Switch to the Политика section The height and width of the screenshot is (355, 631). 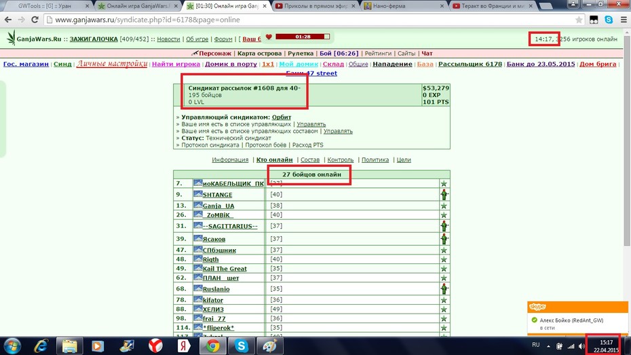(375, 160)
